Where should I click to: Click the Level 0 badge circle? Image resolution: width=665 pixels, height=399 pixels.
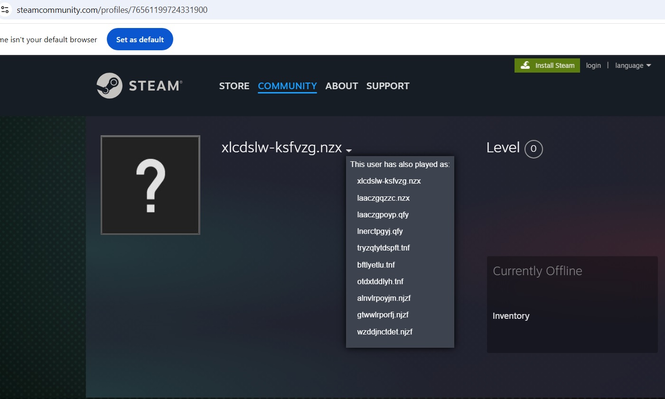pos(533,149)
